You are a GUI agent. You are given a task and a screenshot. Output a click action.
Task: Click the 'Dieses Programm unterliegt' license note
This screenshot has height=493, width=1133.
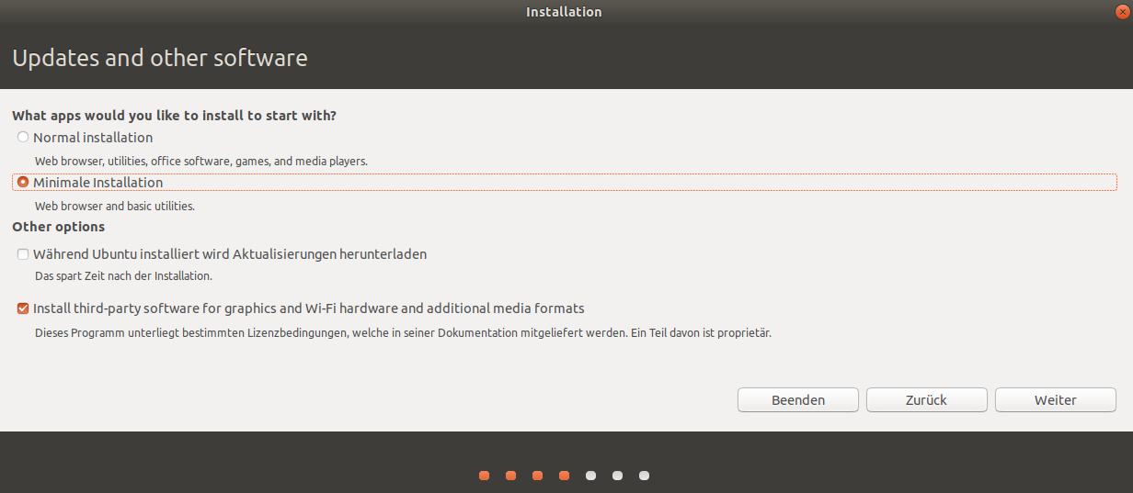coord(403,333)
